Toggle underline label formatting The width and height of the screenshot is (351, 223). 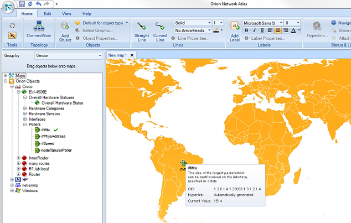262,30
